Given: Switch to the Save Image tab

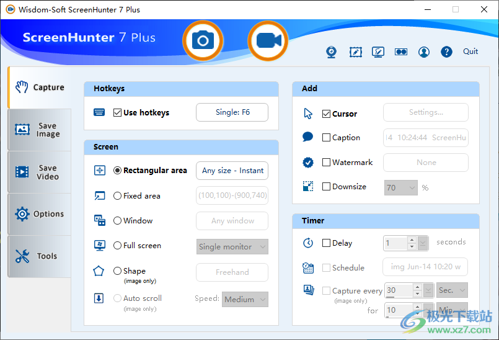Looking at the screenshot, I should [x=40, y=130].
